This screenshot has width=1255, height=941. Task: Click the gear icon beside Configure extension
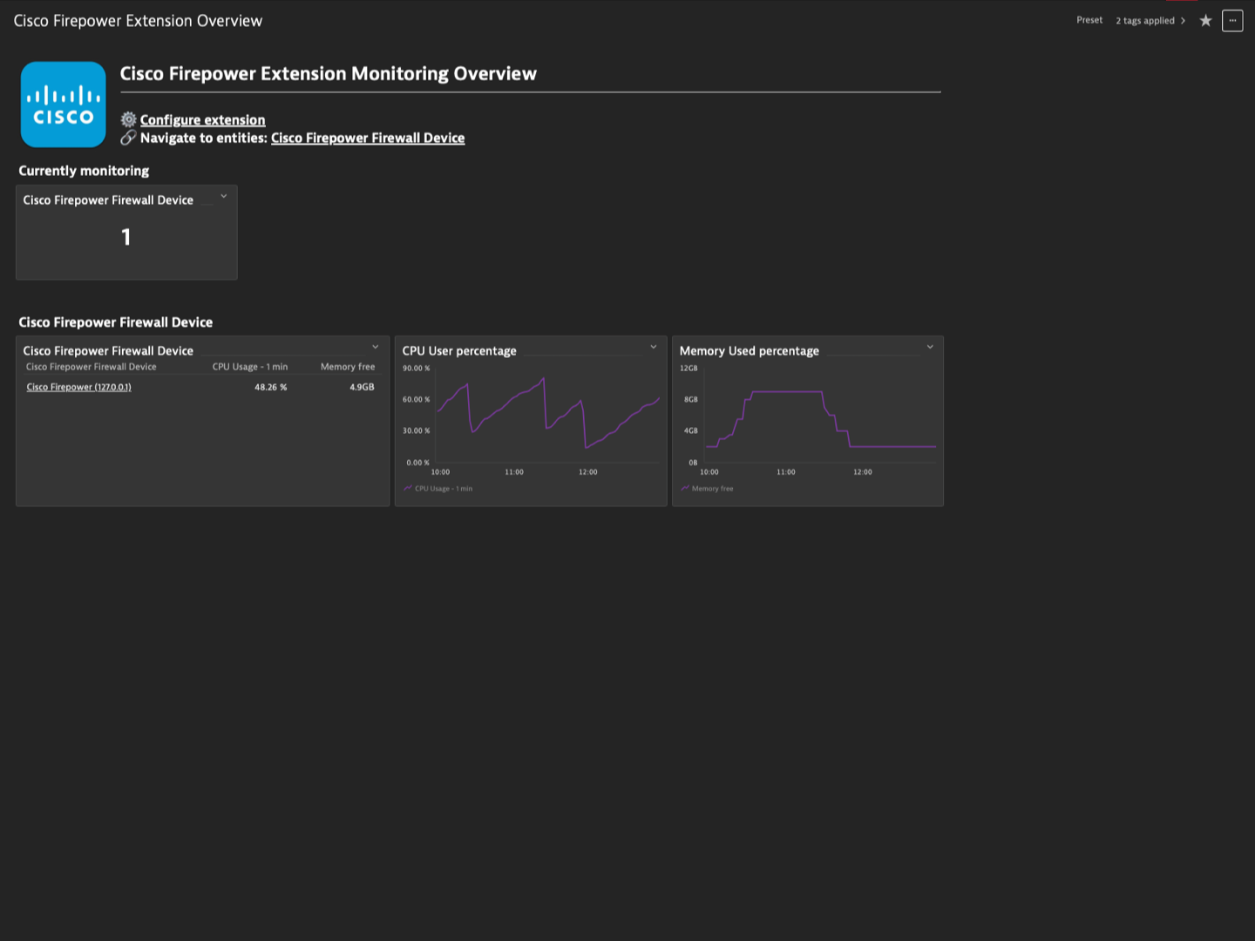point(128,119)
